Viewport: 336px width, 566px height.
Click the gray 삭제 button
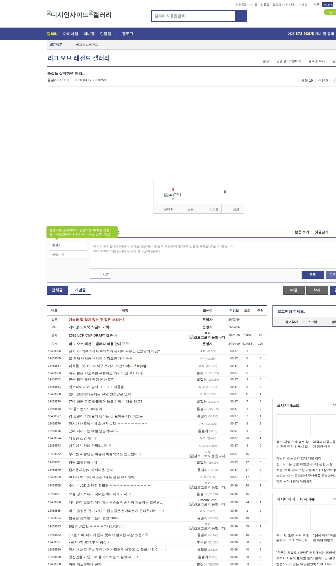pos(317,290)
